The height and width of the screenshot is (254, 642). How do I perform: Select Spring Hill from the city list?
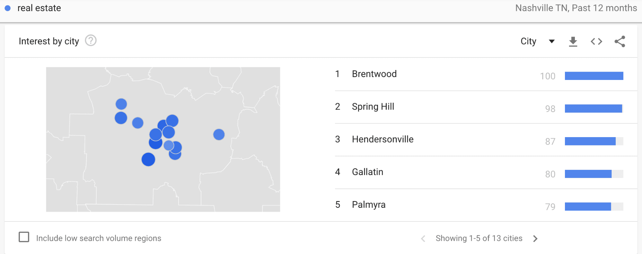click(373, 107)
